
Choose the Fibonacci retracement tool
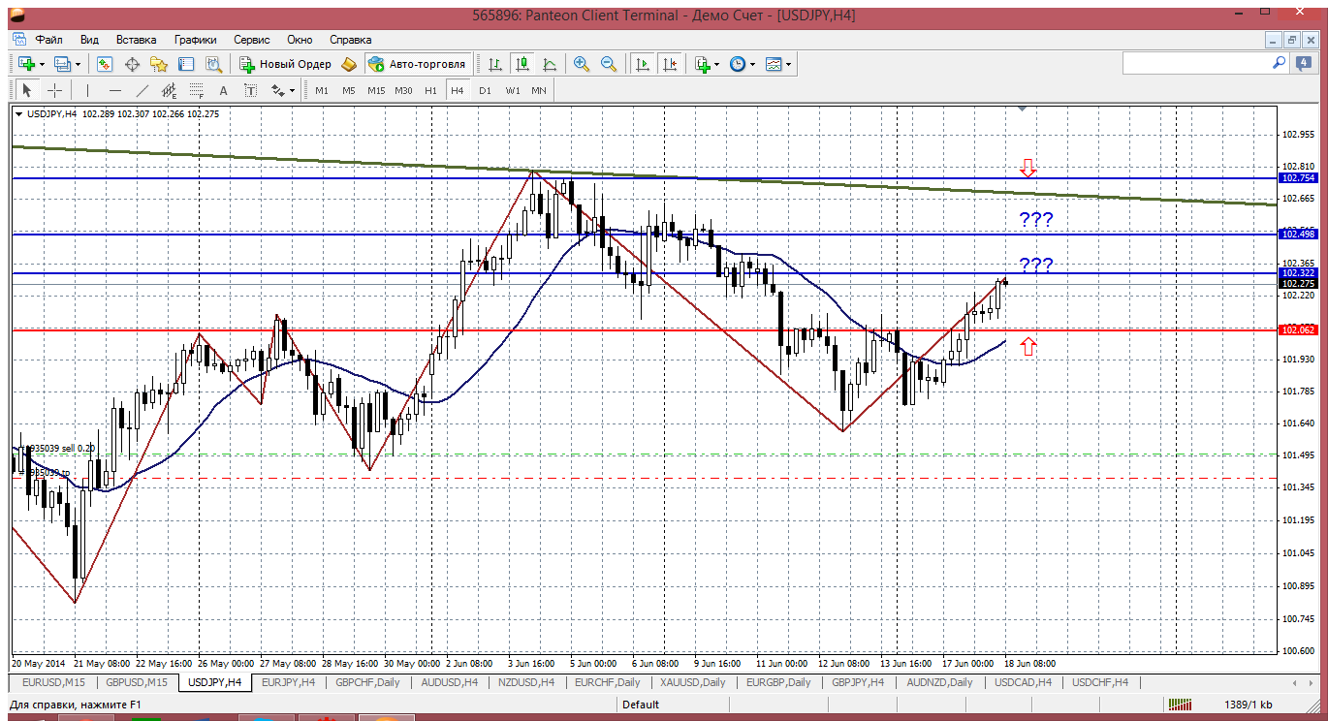click(197, 90)
